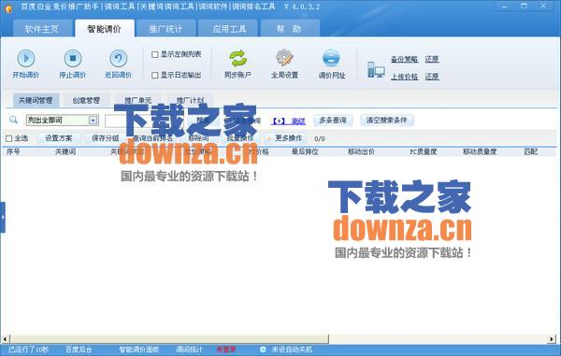Click the scrollbar left arrow

(x=5, y=338)
